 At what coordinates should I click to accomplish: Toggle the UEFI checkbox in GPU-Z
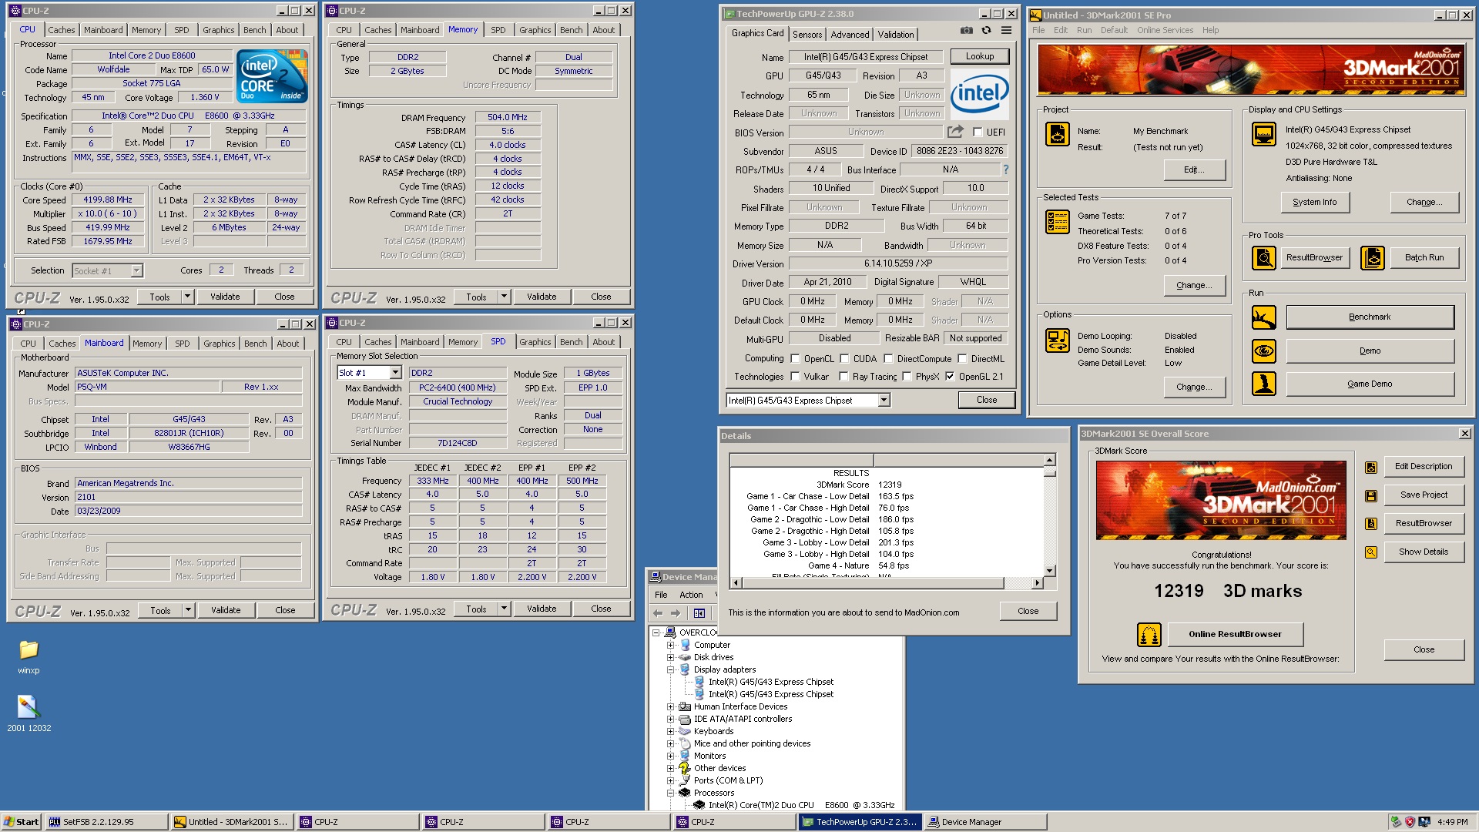point(978,132)
